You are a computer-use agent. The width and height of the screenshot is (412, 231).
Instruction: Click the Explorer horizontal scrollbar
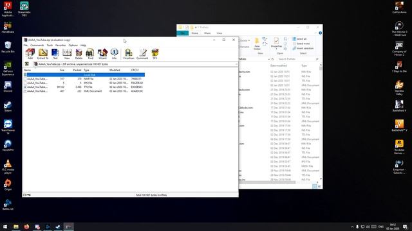tap(267, 182)
